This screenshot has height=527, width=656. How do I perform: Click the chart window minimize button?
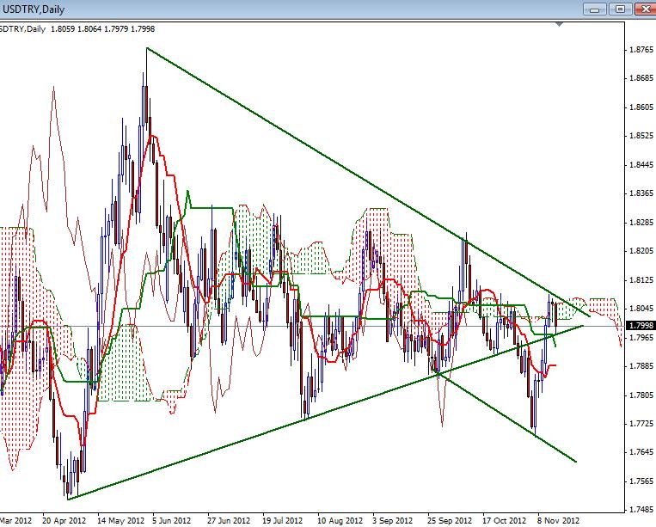(594, 9)
